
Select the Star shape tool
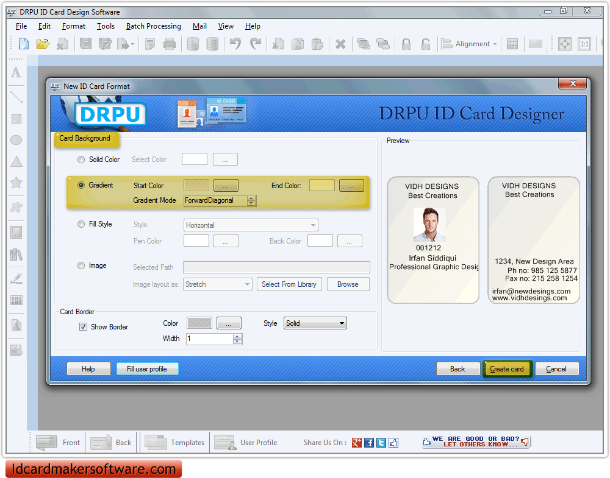16,183
